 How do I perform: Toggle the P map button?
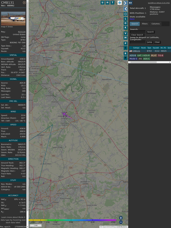(125, 43)
